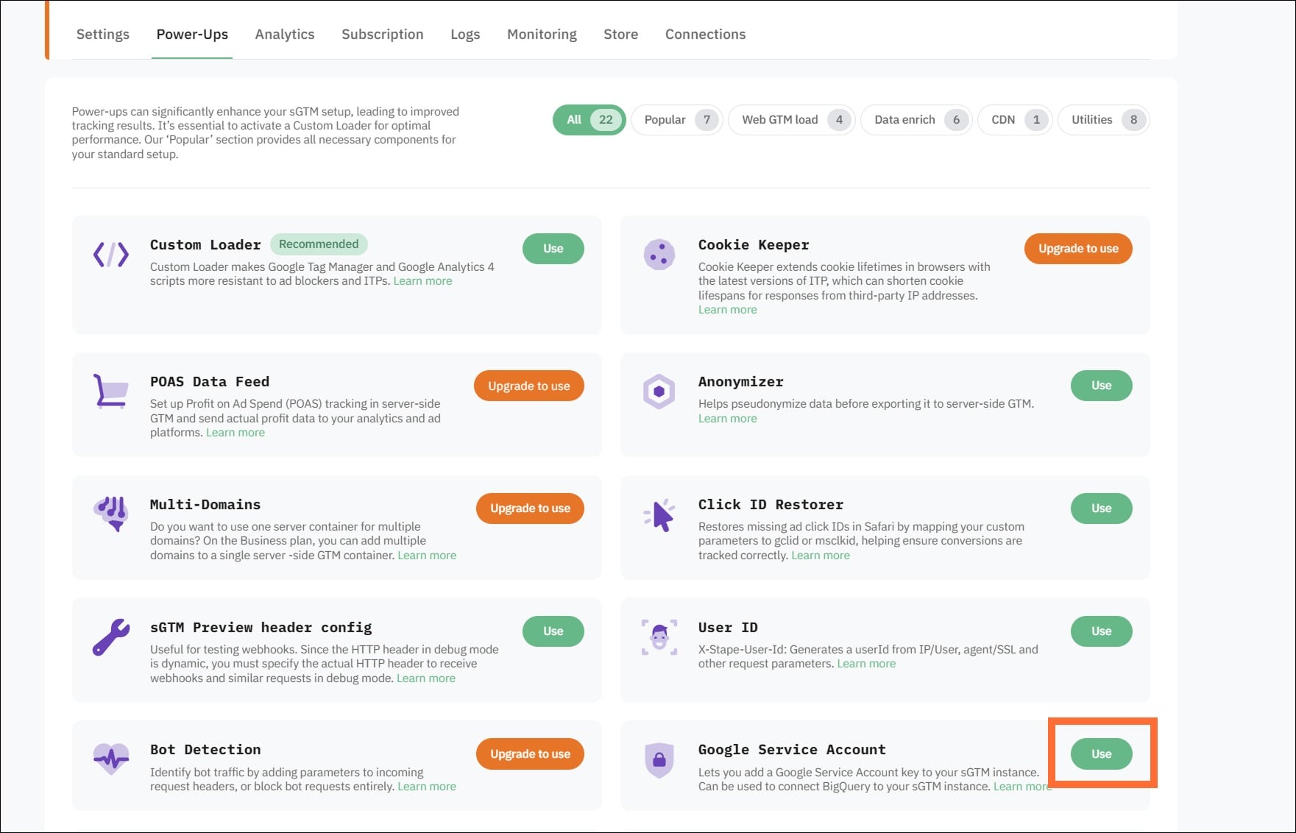This screenshot has height=833, width=1296.
Task: Click the Bot Detection title
Action: 205,750
